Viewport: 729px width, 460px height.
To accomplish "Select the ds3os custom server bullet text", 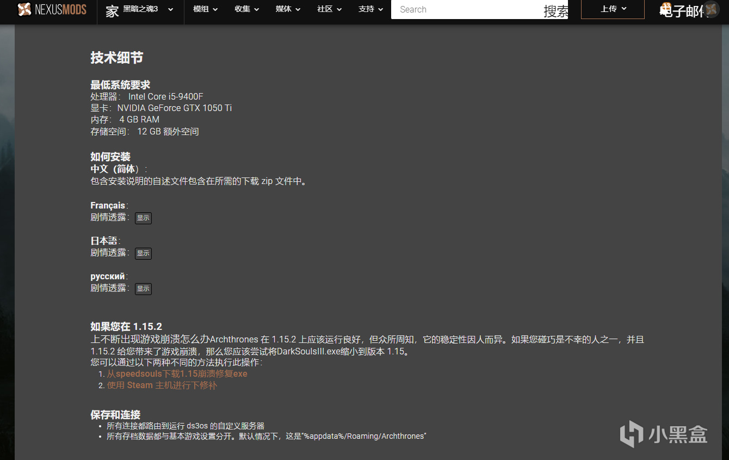I will (x=186, y=426).
